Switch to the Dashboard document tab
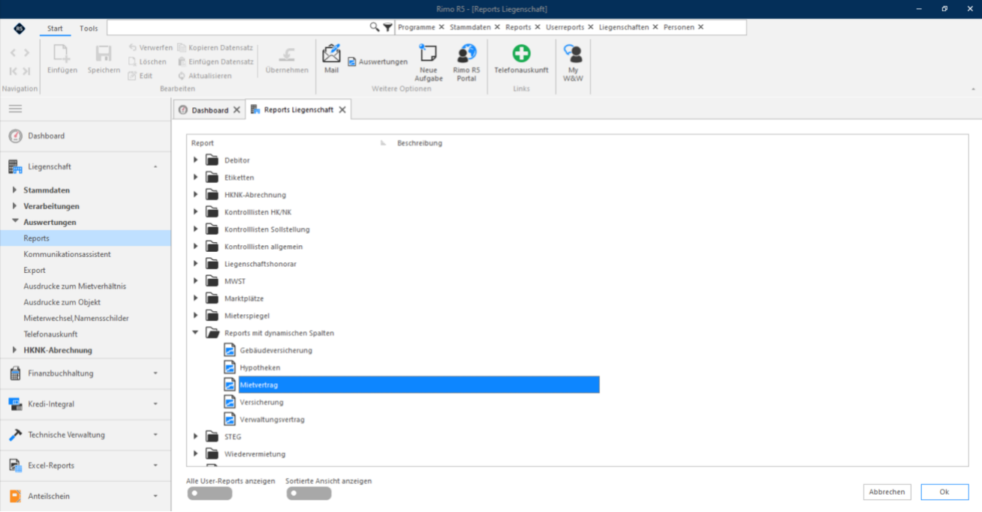 [209, 109]
